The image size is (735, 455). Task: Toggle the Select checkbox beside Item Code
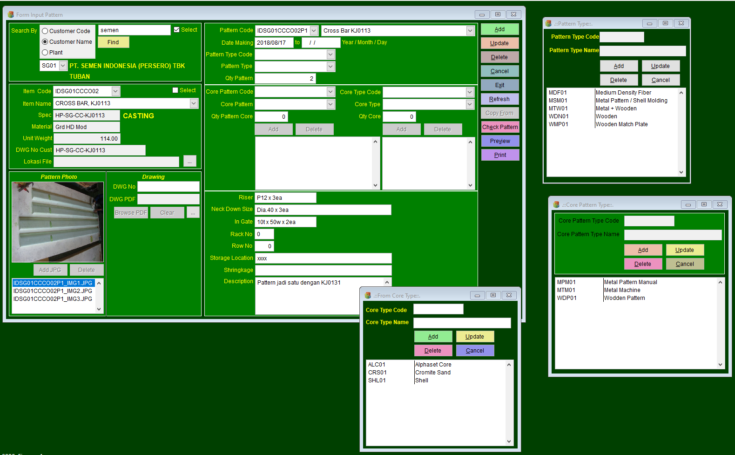175,90
